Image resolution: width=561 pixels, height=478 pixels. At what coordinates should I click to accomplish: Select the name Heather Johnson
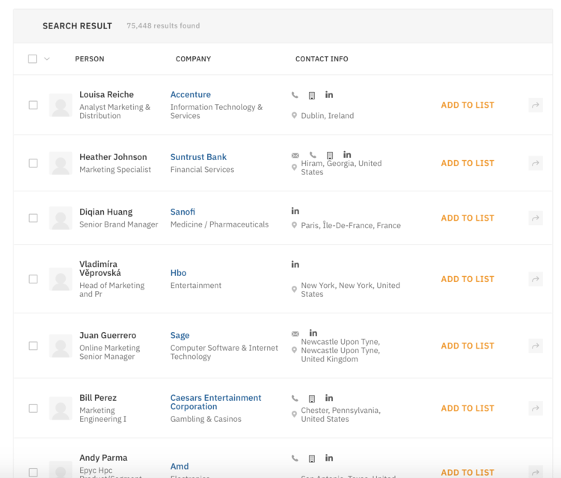tap(113, 157)
